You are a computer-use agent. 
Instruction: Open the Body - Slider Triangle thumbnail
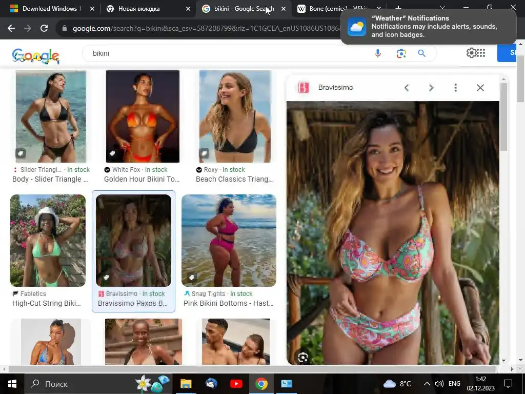point(51,116)
